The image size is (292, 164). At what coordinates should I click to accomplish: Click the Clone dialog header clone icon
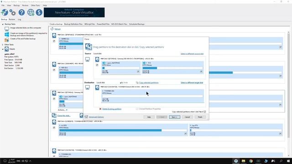coord(89,46)
